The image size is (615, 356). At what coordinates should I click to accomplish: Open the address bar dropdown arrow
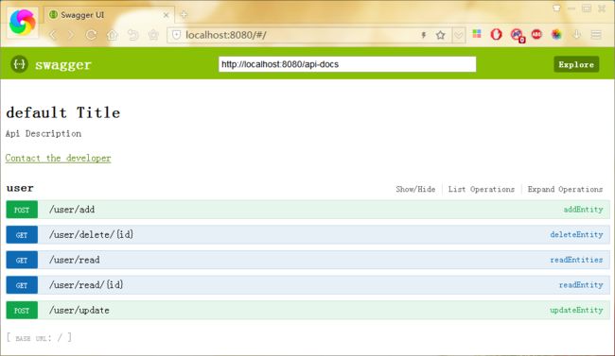click(459, 35)
